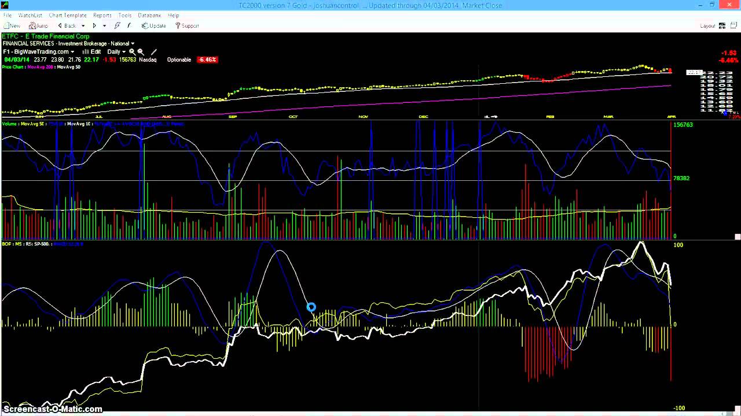Click the MovAvg 200 indicator label
This screenshot has width=741, height=416.
point(41,67)
